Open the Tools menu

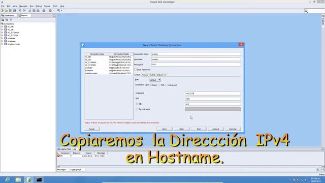point(55,6)
